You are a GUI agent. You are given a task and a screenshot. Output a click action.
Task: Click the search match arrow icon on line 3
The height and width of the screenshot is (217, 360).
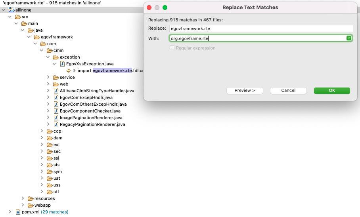coord(69,70)
